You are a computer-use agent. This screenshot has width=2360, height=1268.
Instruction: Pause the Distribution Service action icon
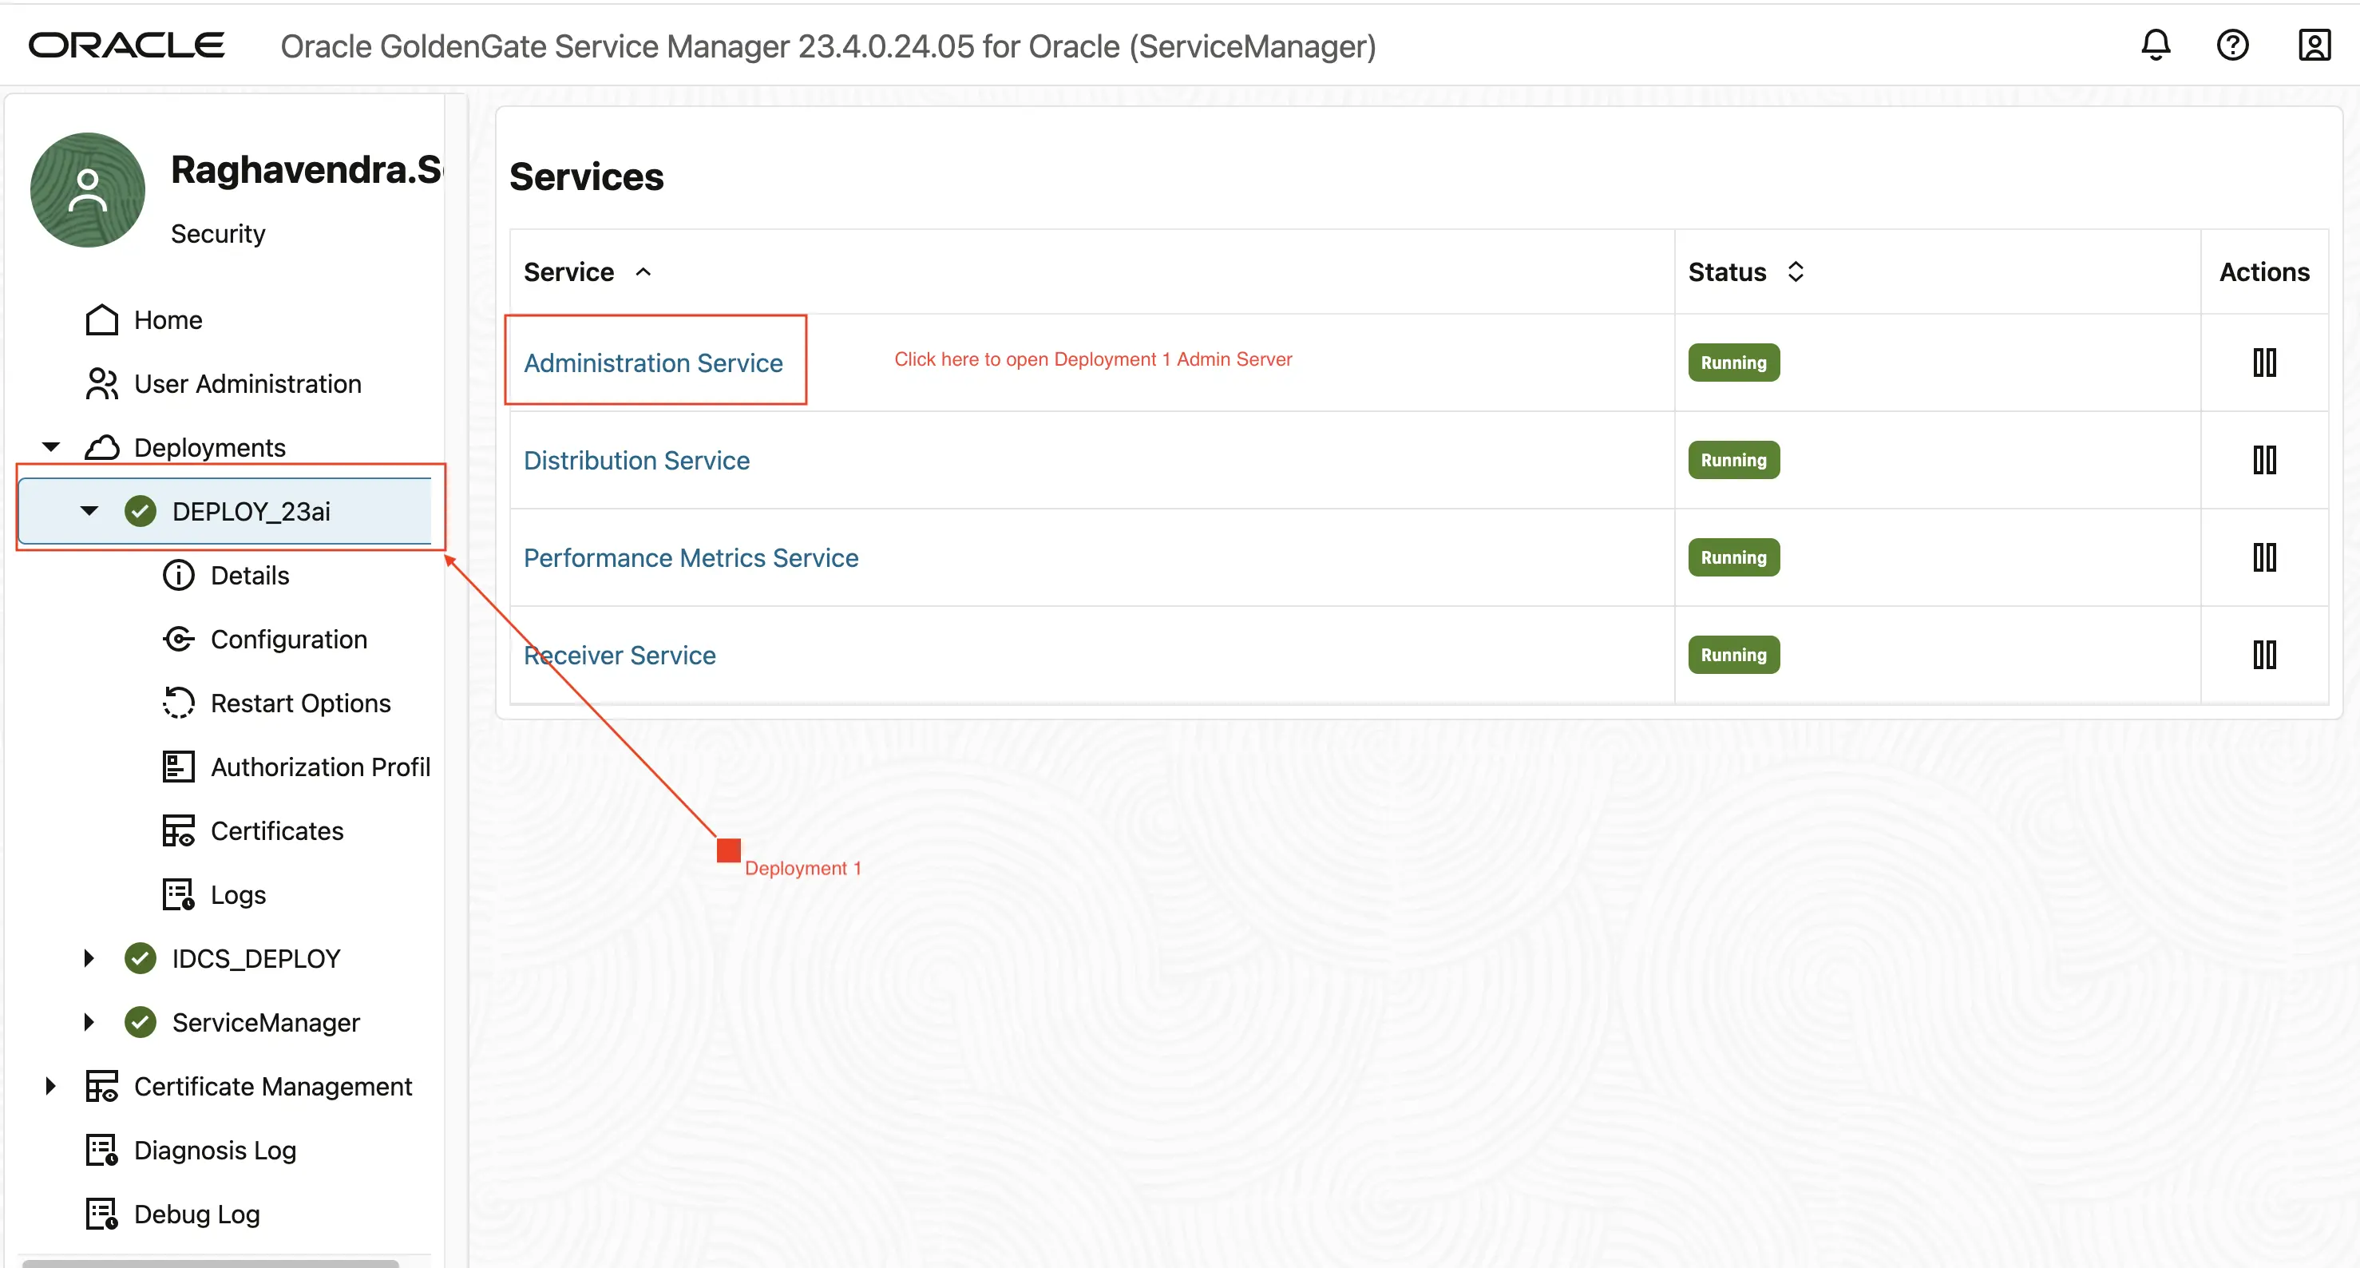(x=2264, y=460)
